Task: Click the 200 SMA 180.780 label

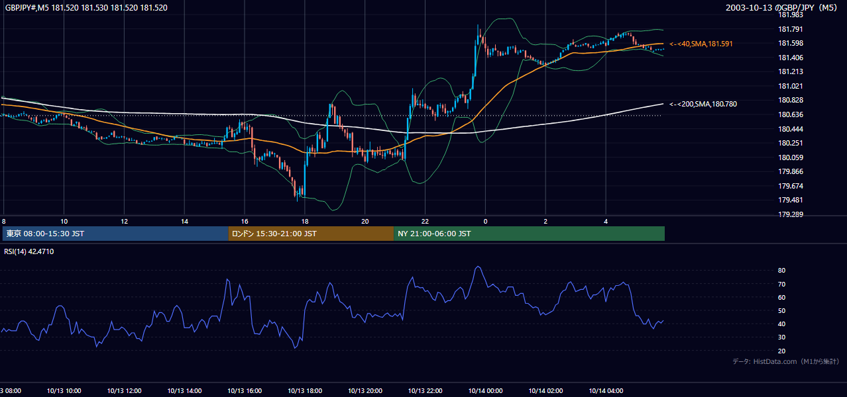Action: [x=703, y=104]
